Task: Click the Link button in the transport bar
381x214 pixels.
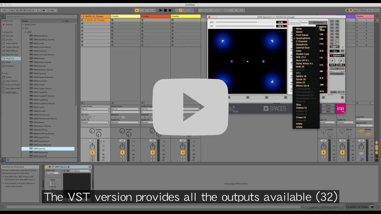Action: click(x=4, y=10)
